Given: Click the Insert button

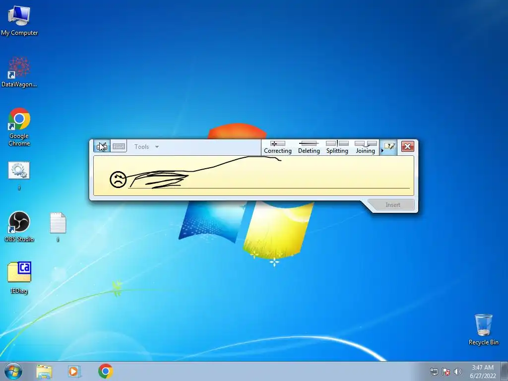Looking at the screenshot, I should pyautogui.click(x=393, y=205).
